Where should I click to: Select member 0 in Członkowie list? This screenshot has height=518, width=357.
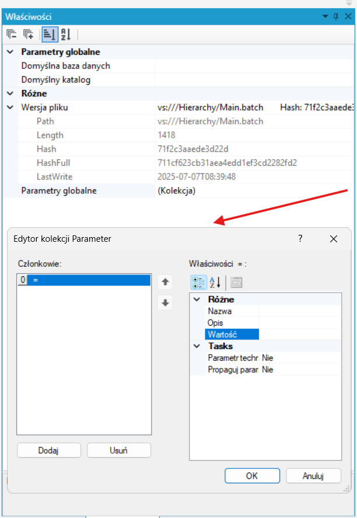click(84, 280)
